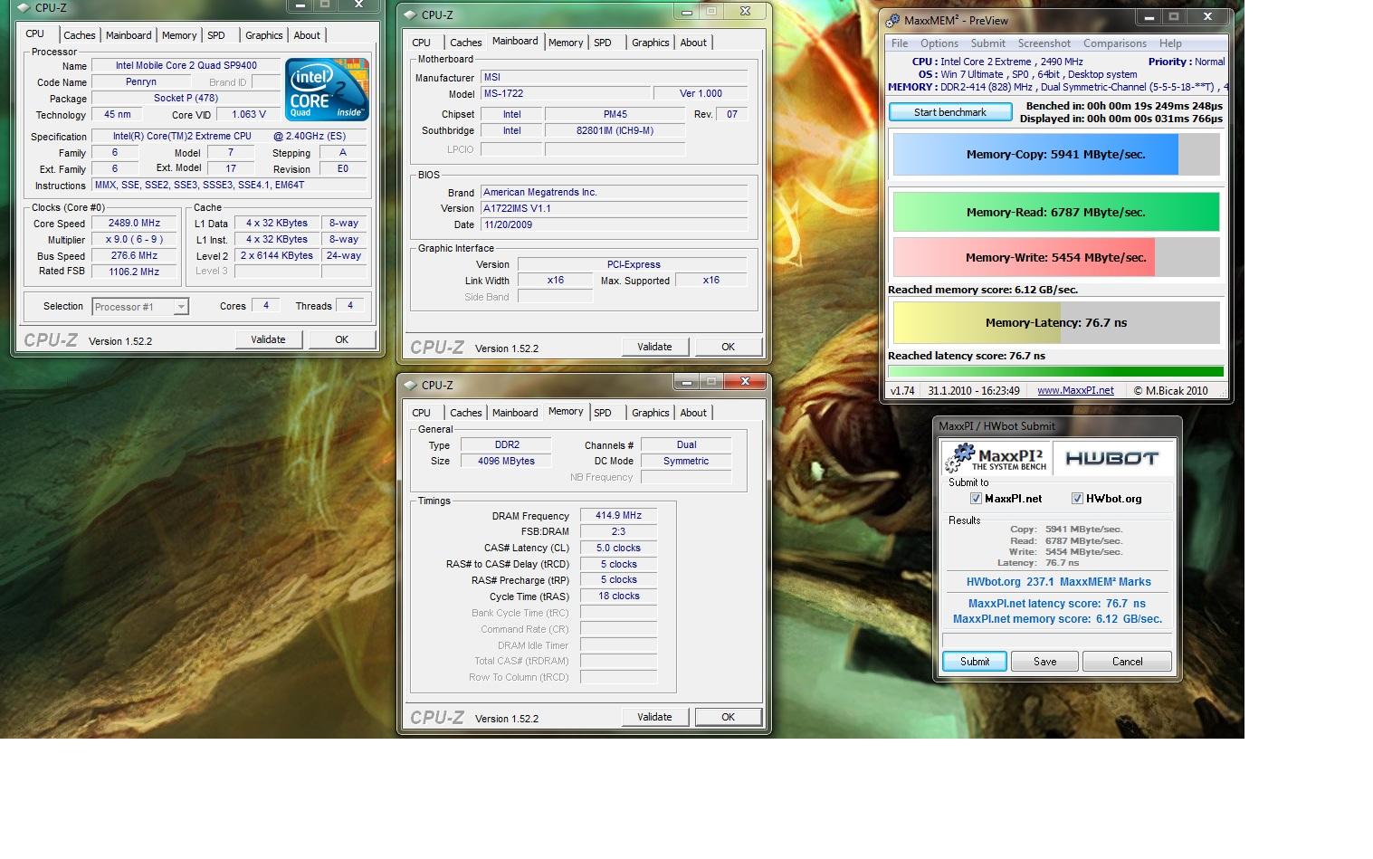Open the Comparisons menu in MaxxMEM
Viewport: 1373px width, 859px height.
tap(1115, 43)
